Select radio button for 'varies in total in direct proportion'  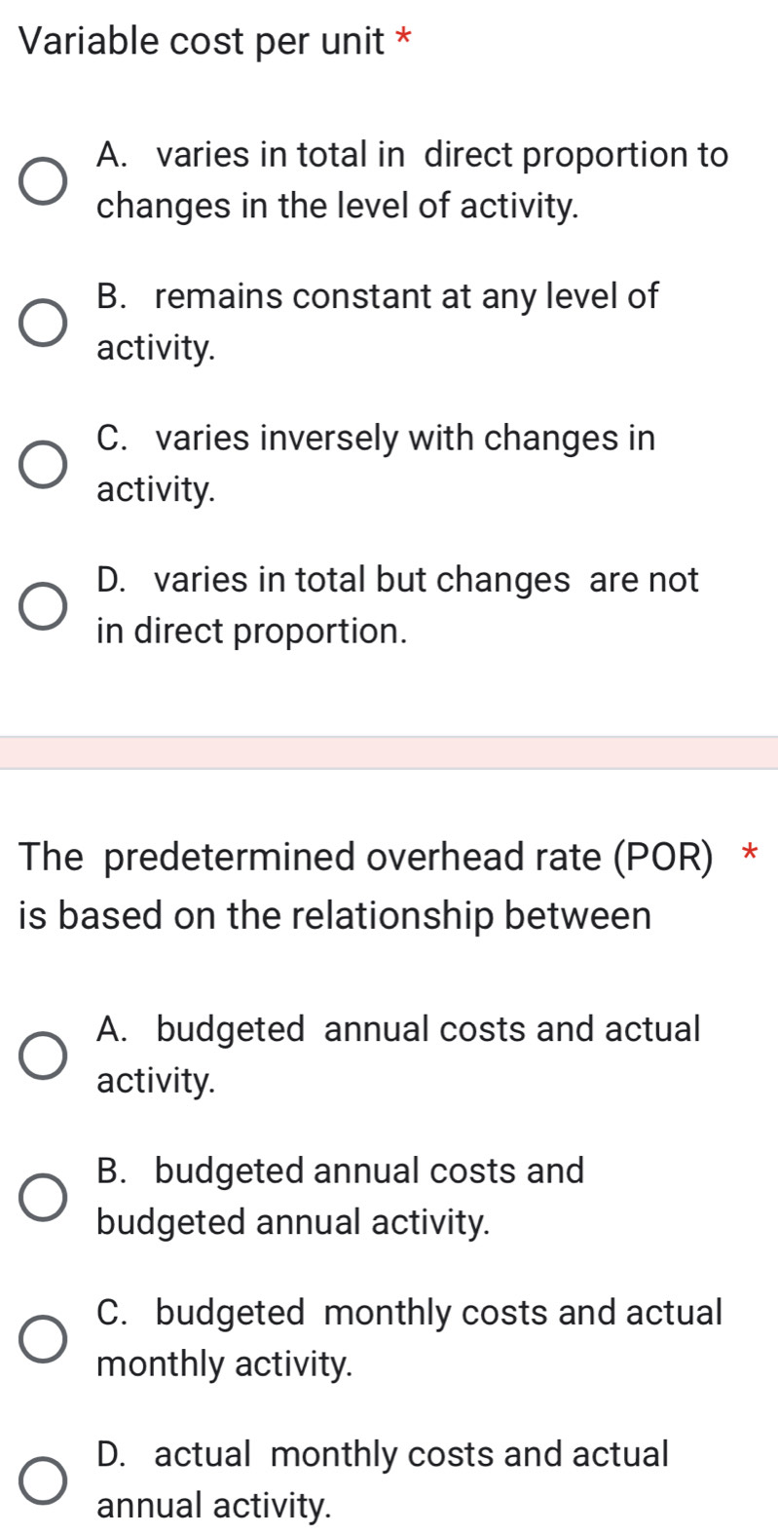tap(45, 181)
